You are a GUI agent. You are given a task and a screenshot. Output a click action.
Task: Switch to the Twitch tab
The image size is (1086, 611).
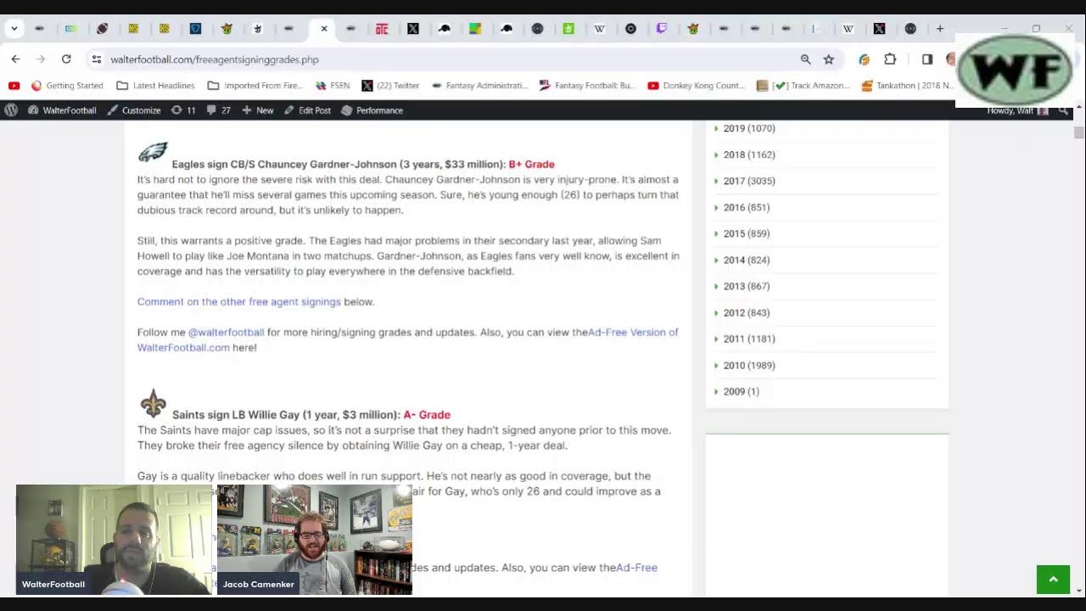[662, 29]
